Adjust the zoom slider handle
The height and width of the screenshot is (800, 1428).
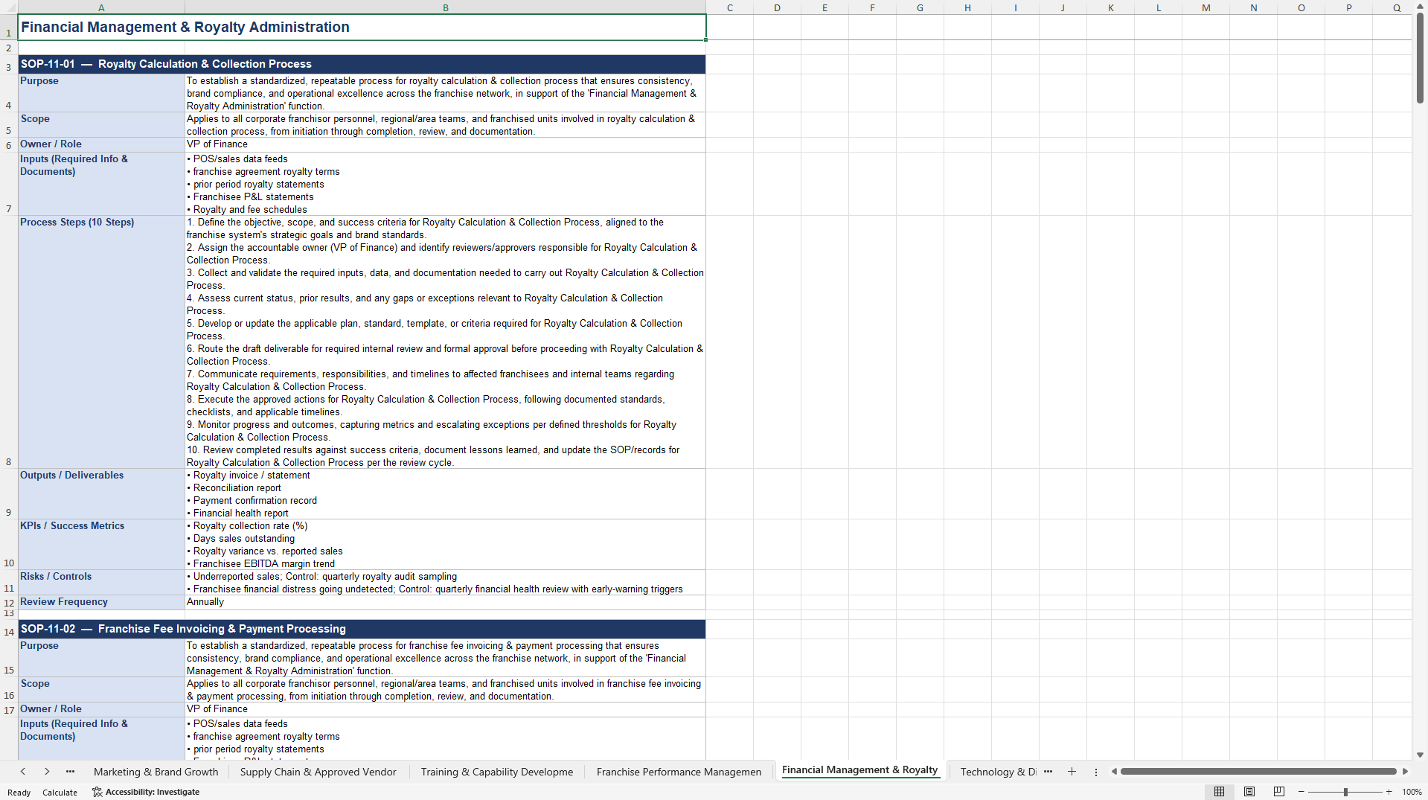(x=1345, y=792)
